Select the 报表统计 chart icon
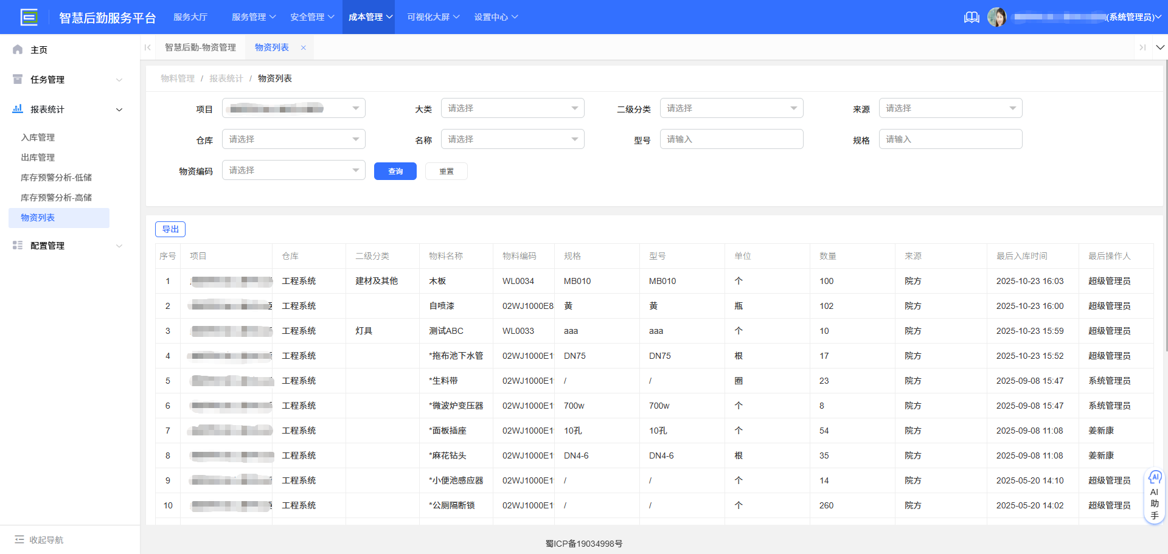This screenshot has width=1168, height=554. (x=17, y=109)
